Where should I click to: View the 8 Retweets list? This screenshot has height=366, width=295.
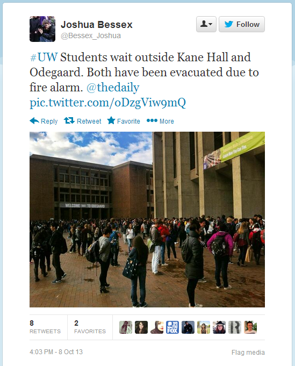(x=45, y=327)
